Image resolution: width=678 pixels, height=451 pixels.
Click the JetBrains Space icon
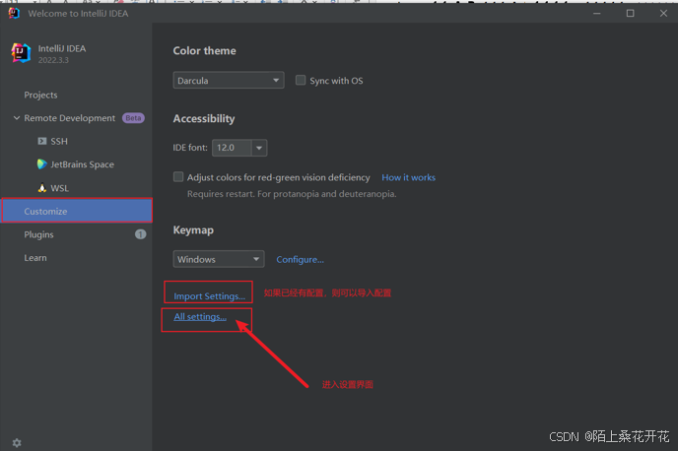tap(42, 164)
